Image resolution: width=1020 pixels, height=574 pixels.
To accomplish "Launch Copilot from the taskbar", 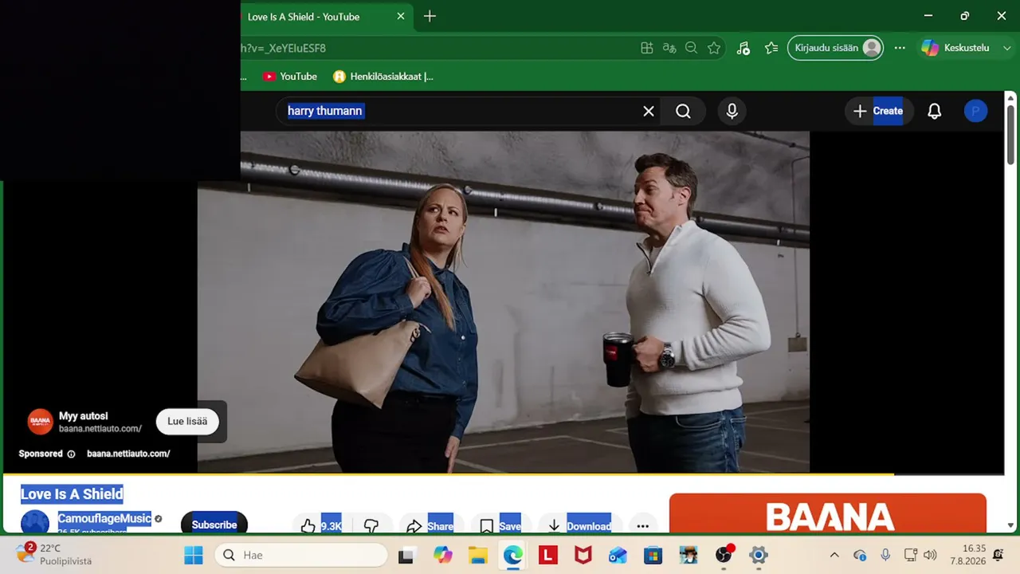I will tap(443, 555).
